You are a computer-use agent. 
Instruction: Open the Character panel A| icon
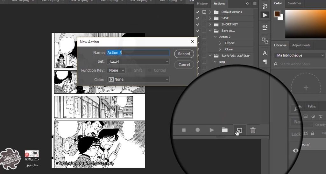click(x=265, y=53)
